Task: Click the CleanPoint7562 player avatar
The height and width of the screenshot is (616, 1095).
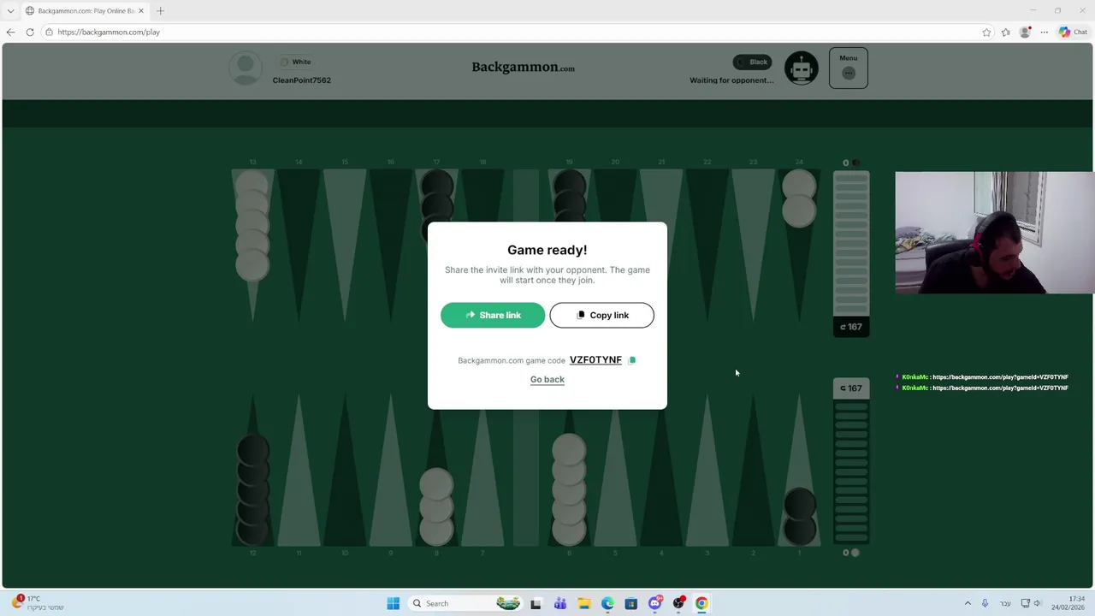Action: tap(246, 68)
